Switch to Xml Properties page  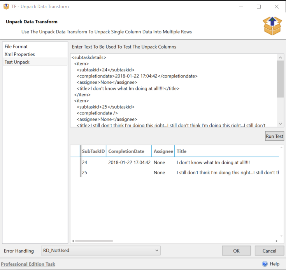(x=19, y=54)
